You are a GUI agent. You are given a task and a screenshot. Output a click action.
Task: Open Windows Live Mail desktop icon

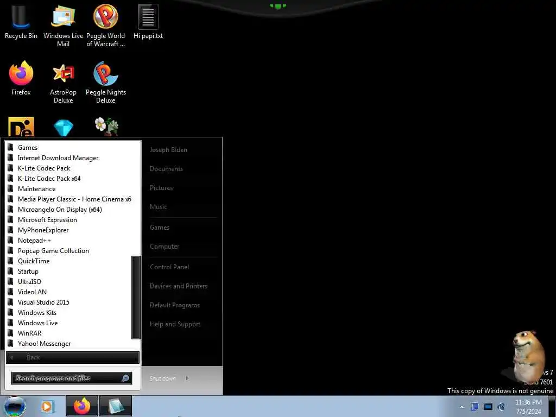click(x=63, y=26)
